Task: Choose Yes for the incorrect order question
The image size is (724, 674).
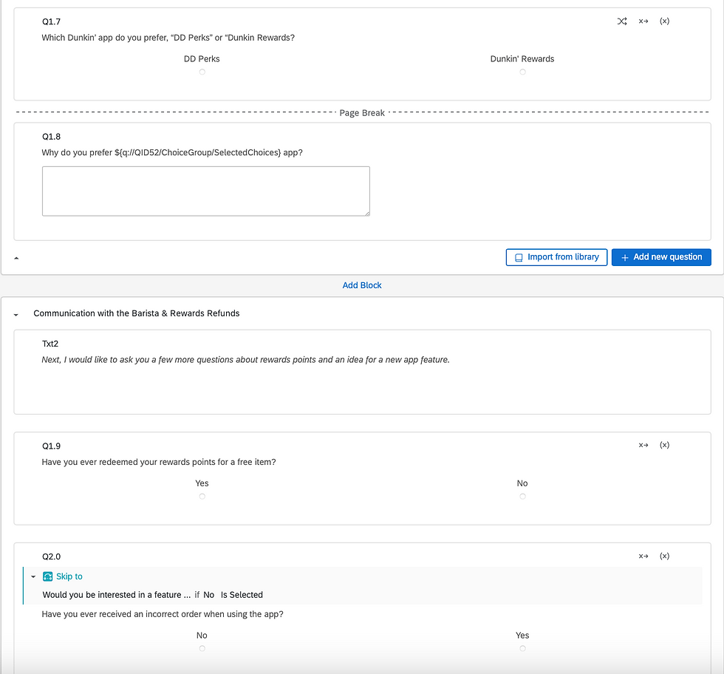Action: tap(522, 649)
